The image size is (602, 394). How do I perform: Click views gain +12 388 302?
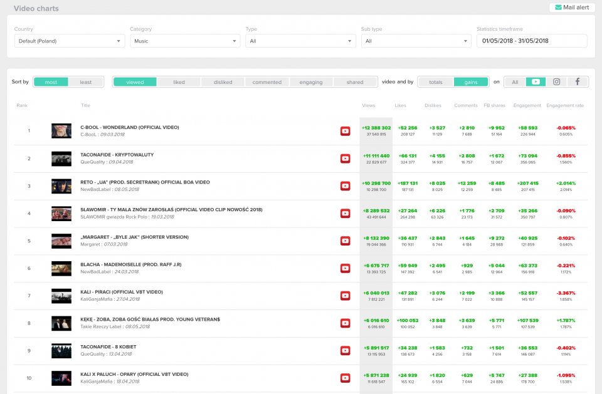point(376,128)
